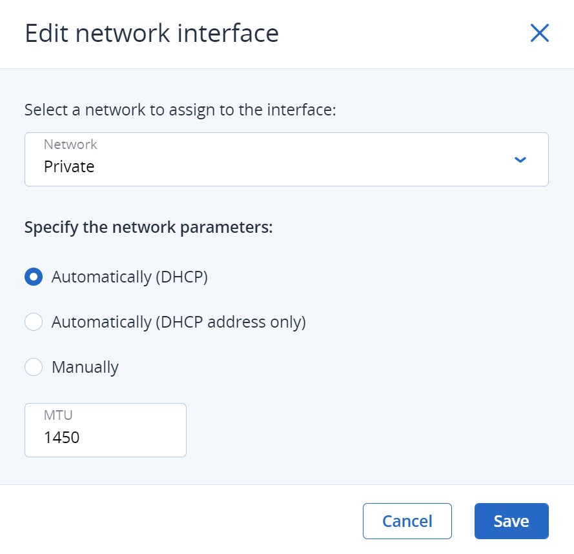Enable the Manually radio button

[x=34, y=367]
